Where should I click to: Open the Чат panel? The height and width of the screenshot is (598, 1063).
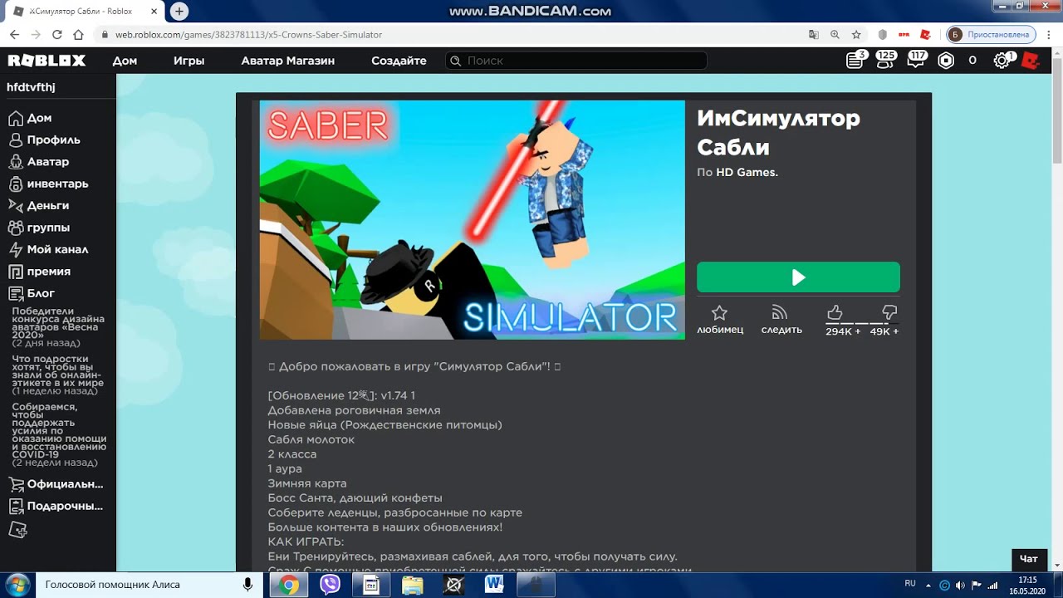pos(1028,559)
